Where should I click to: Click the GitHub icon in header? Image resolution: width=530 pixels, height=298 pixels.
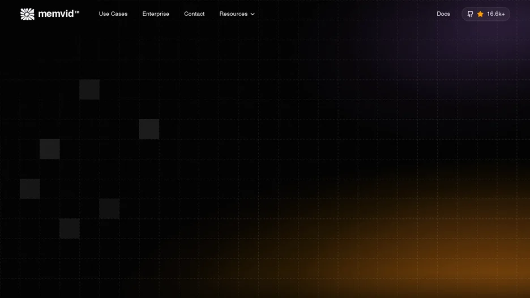pyautogui.click(x=470, y=14)
